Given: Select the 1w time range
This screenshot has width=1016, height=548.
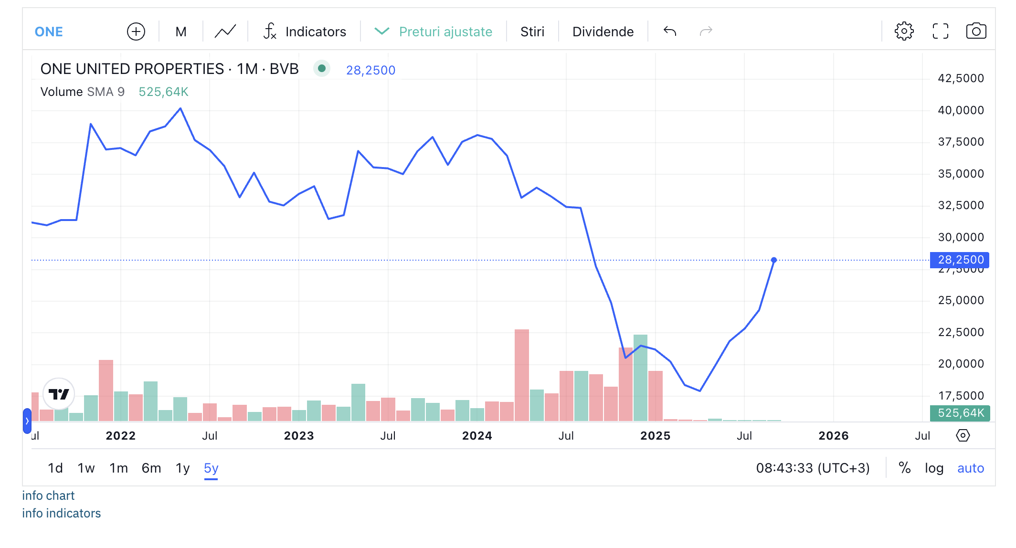Looking at the screenshot, I should point(86,468).
